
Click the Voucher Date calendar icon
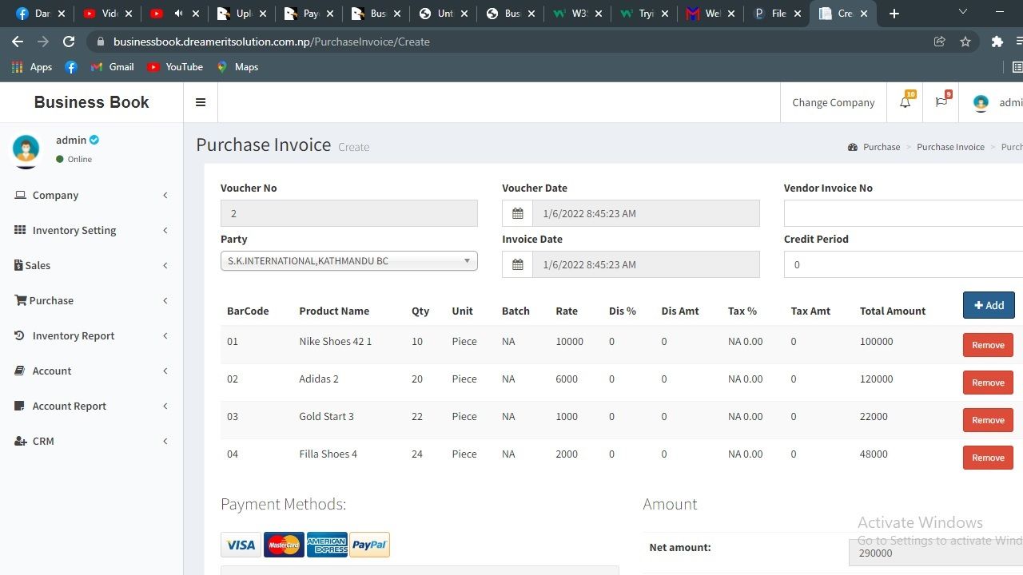click(x=517, y=214)
